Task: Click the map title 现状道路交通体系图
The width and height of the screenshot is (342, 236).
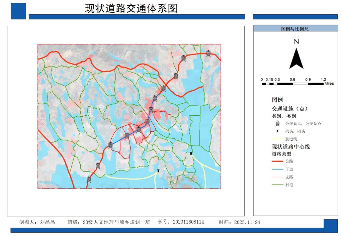Action: point(131,8)
